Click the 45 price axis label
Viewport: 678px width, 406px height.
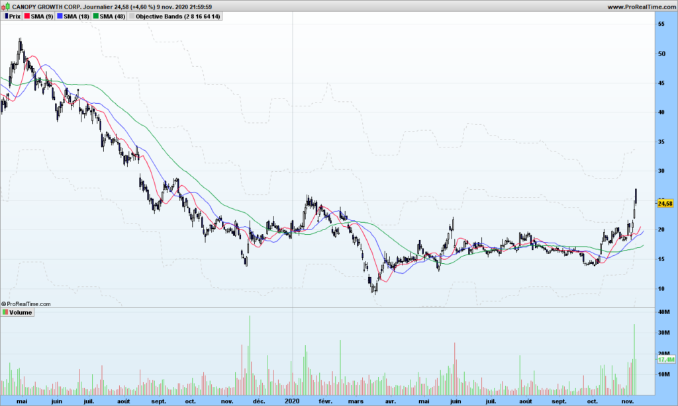click(661, 83)
